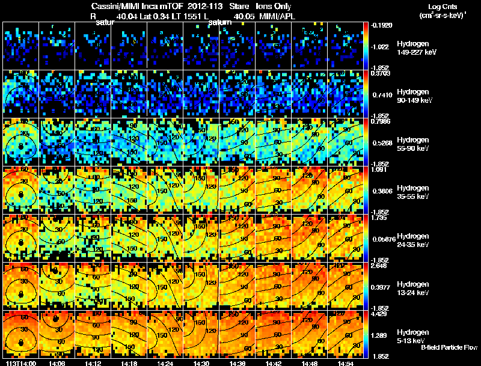Open the 149-227 keV image panel at 14:00
The height and width of the screenshot is (366, 481).
(21, 46)
